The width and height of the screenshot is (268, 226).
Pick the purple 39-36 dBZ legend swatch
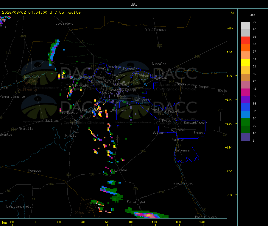pyautogui.click(x=245, y=100)
